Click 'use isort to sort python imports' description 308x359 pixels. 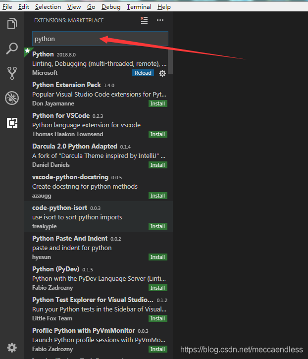pyautogui.click(x=77, y=217)
